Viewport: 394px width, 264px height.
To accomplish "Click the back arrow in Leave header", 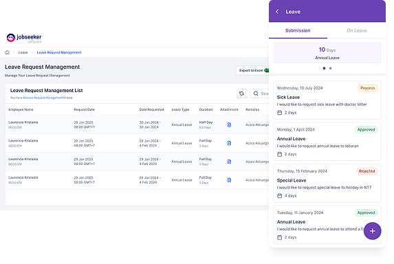I will click(277, 12).
